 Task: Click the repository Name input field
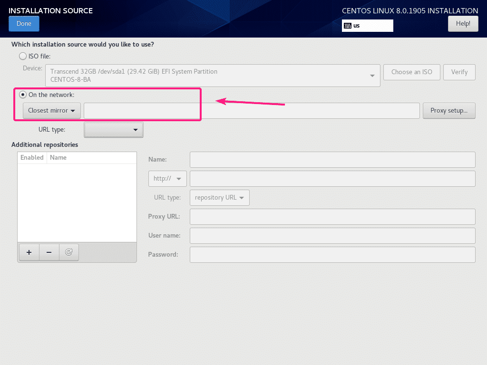point(332,160)
